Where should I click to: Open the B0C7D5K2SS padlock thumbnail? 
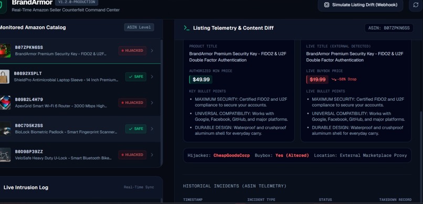[5, 128]
